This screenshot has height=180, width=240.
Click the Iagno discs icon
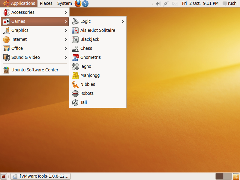[x=75, y=66]
